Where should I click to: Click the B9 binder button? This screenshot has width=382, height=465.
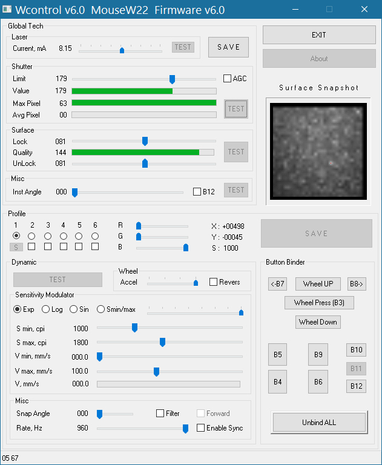point(318,354)
